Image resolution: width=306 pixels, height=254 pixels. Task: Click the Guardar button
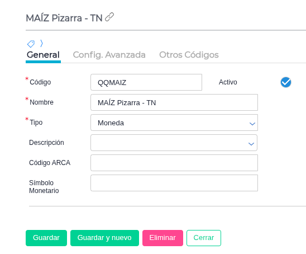tap(46, 238)
